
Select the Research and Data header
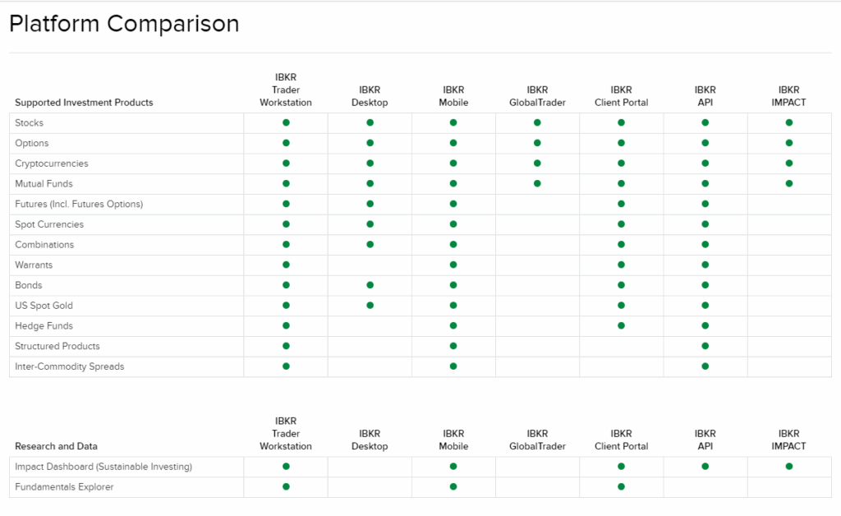click(x=56, y=446)
